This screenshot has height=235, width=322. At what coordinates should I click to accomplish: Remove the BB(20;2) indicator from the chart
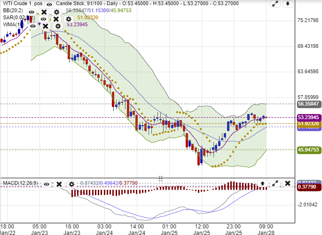point(44,12)
